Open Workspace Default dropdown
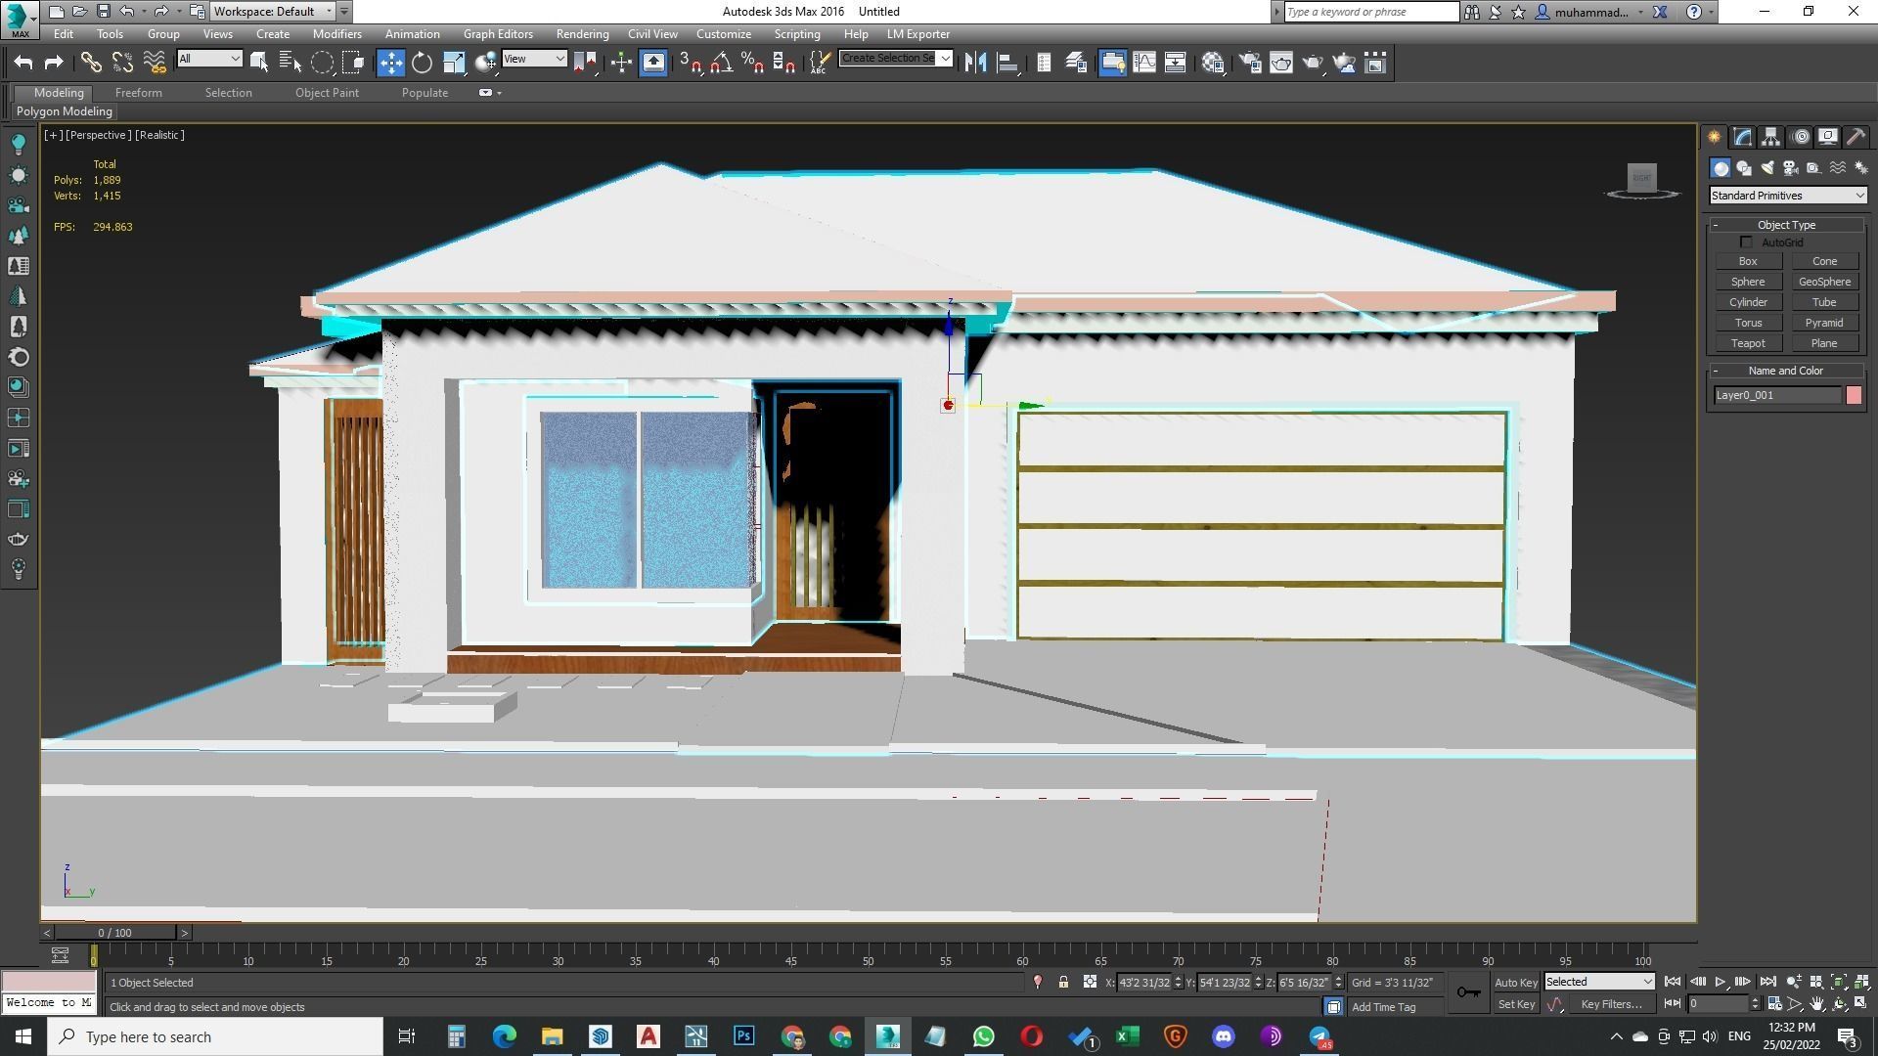 272,12
